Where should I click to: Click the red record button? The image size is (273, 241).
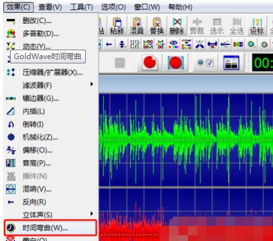click(150, 62)
